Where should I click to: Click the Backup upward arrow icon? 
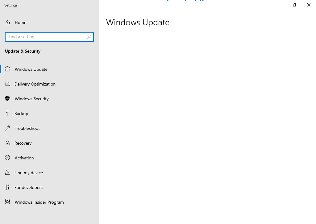pos(7,113)
